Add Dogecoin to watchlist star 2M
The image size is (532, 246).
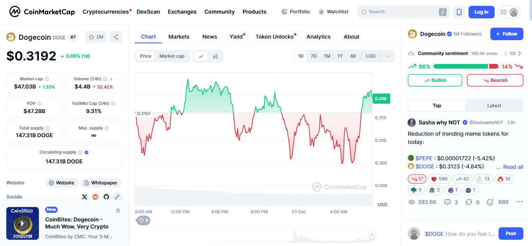pos(96,37)
